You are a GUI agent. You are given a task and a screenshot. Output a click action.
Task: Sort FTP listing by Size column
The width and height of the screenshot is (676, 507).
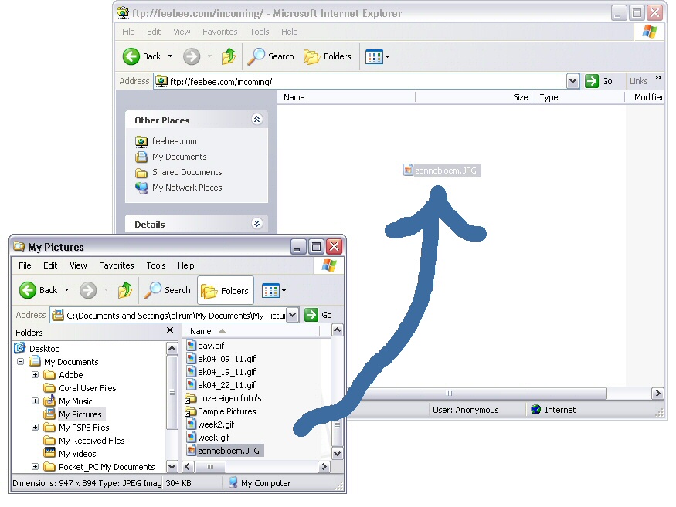click(x=474, y=97)
